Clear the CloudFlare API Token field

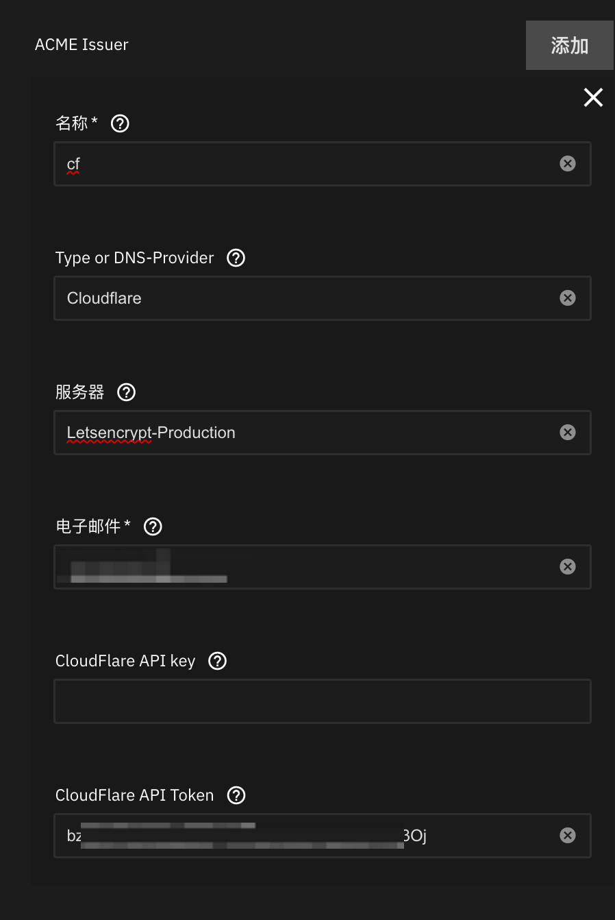pos(568,836)
